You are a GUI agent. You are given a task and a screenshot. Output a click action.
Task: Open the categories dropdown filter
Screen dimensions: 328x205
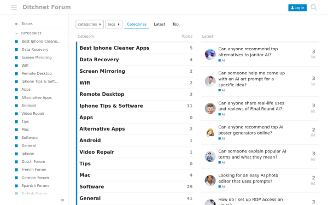[90, 24]
